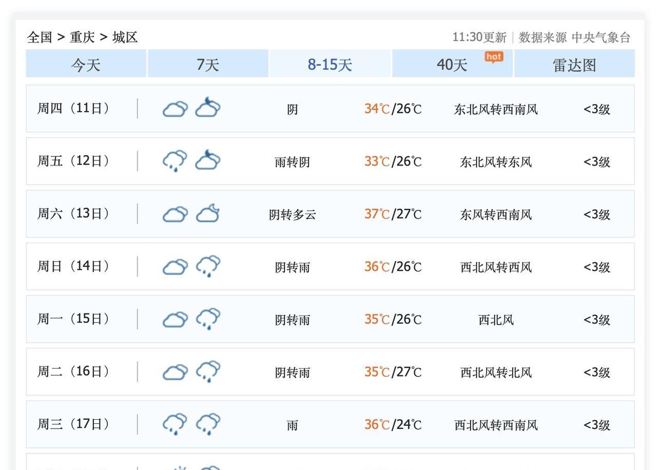This screenshot has height=470, width=657.
Task: Click the 中央气象台 data source text
Action: pyautogui.click(x=601, y=37)
